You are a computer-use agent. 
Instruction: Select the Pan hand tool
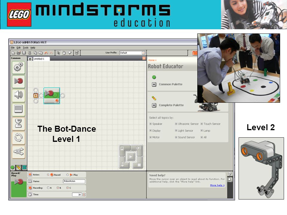64,53
